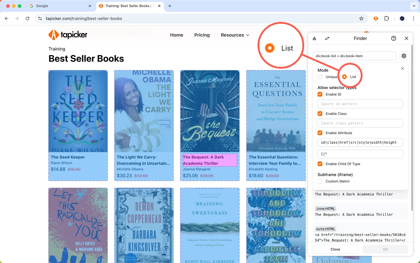420x263 pixels.
Task: Click the attribute names input field
Action: (360, 142)
